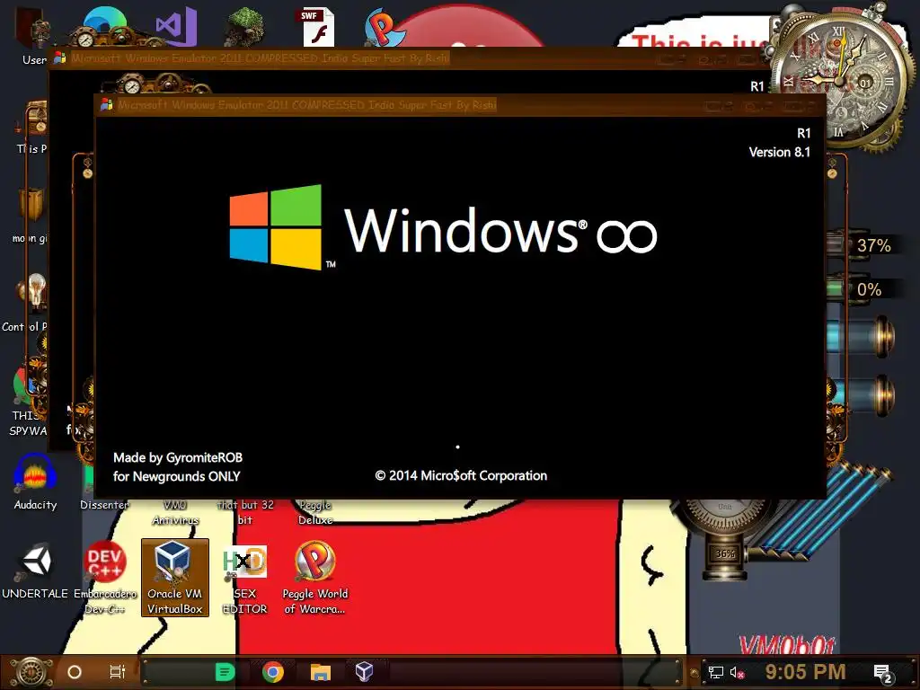Screen dimensions: 920x690
Task: Click the Windows ∞ wordmark text
Action: (500, 230)
